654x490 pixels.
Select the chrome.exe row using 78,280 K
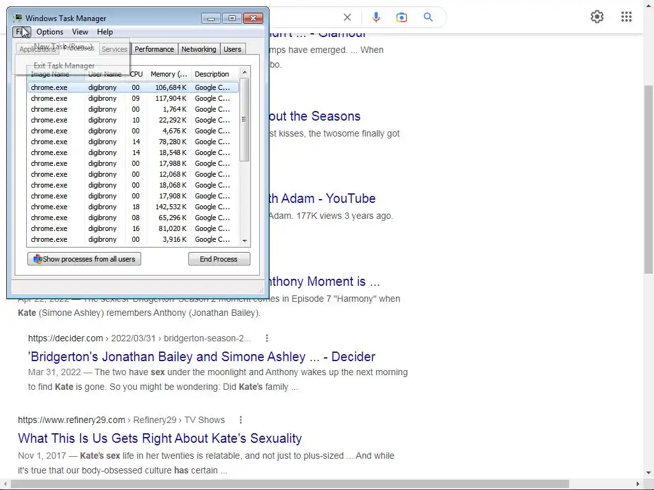pyautogui.click(x=133, y=142)
